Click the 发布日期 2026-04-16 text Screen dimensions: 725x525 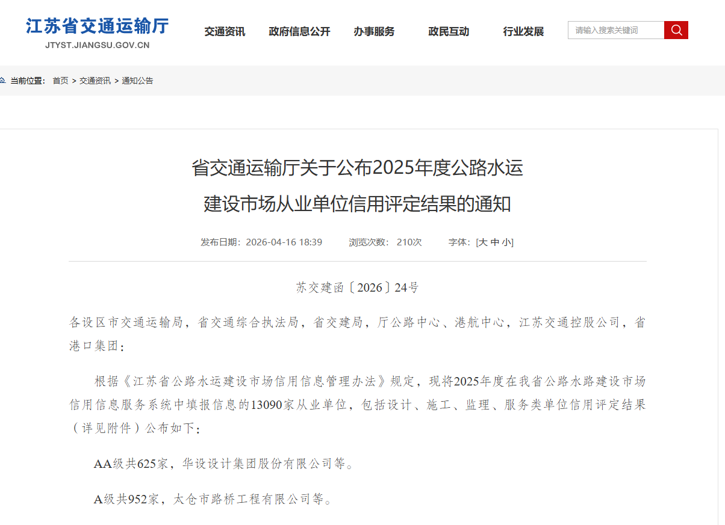(261, 242)
